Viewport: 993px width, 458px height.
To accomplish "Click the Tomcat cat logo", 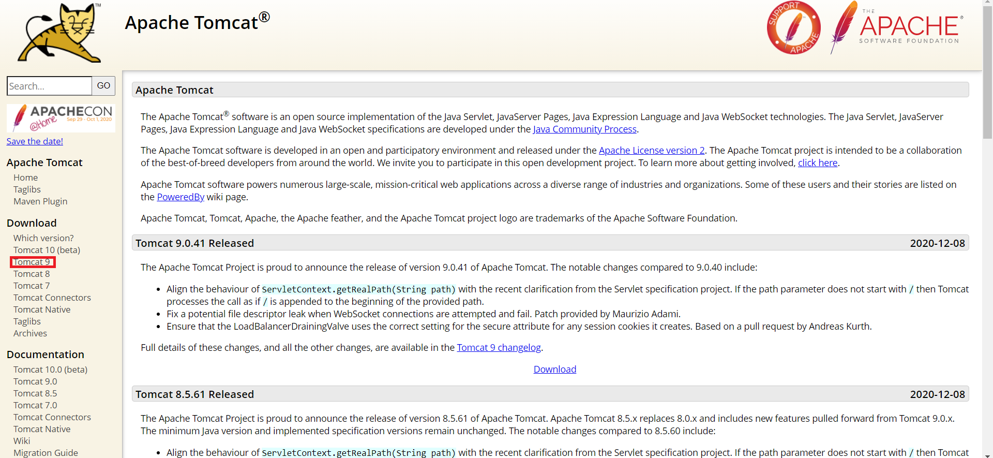I will (59, 33).
